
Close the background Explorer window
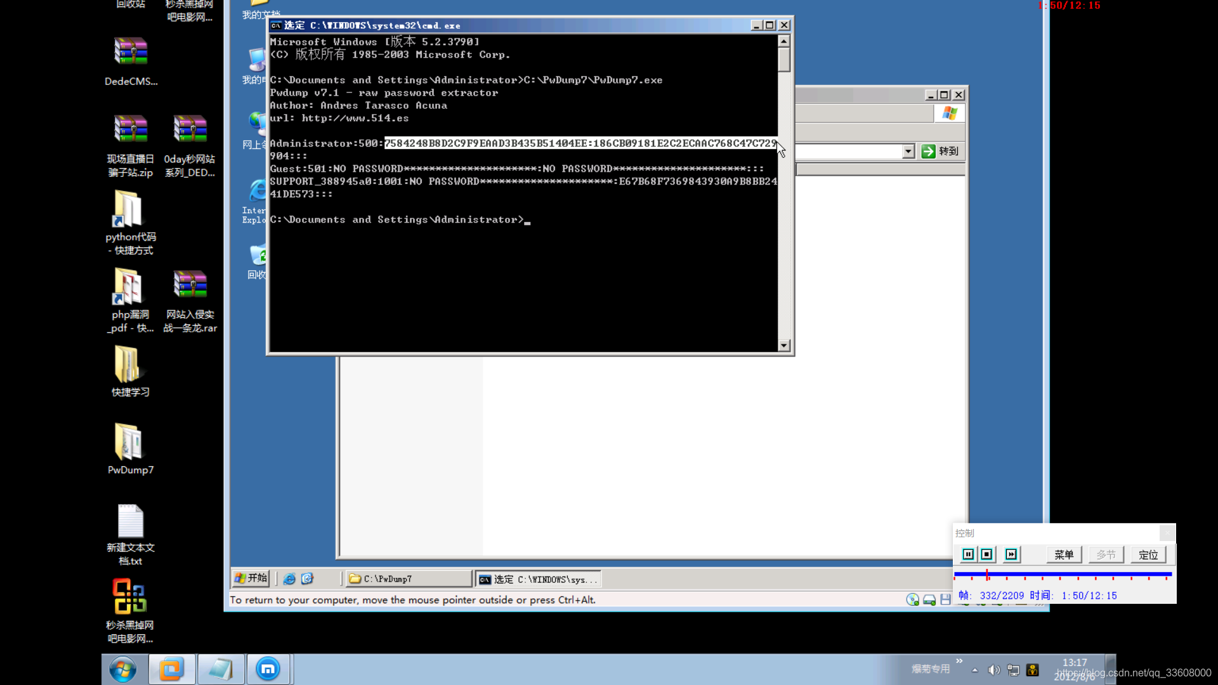(959, 95)
